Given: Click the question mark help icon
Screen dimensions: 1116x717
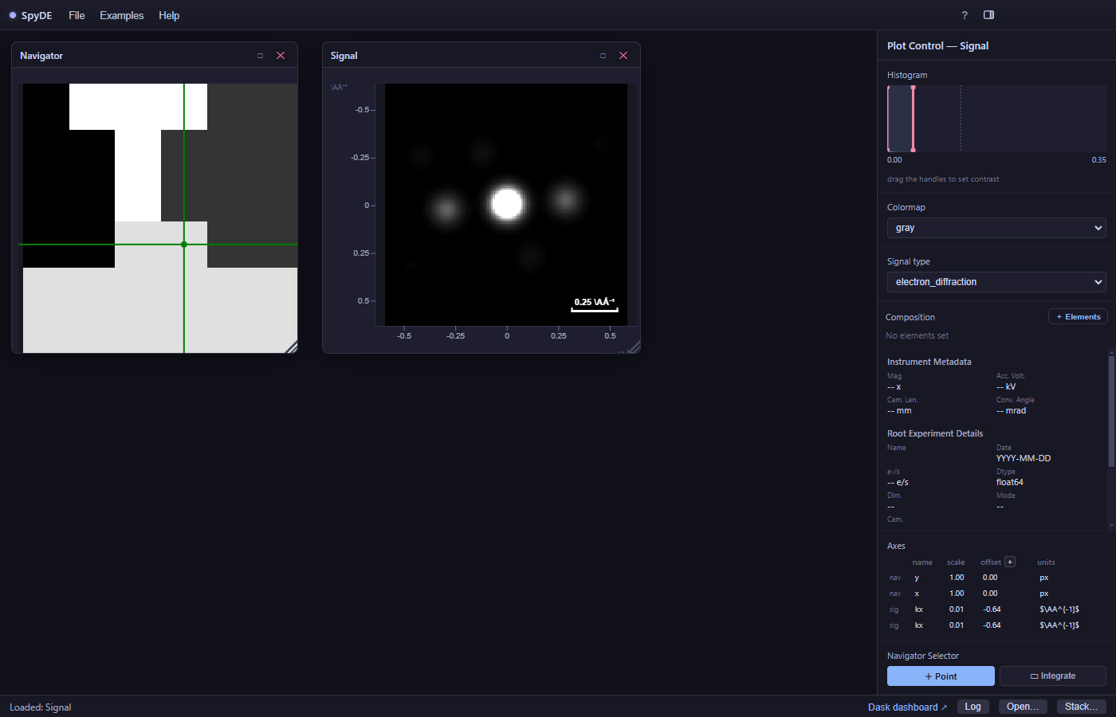Looking at the screenshot, I should [965, 15].
